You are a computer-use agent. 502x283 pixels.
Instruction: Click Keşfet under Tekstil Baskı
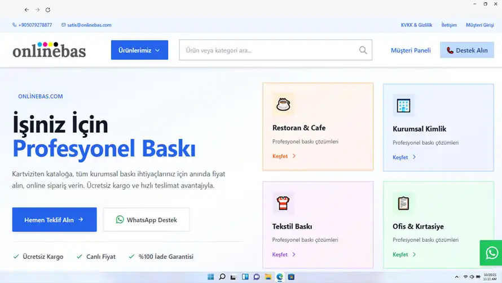[284, 255]
